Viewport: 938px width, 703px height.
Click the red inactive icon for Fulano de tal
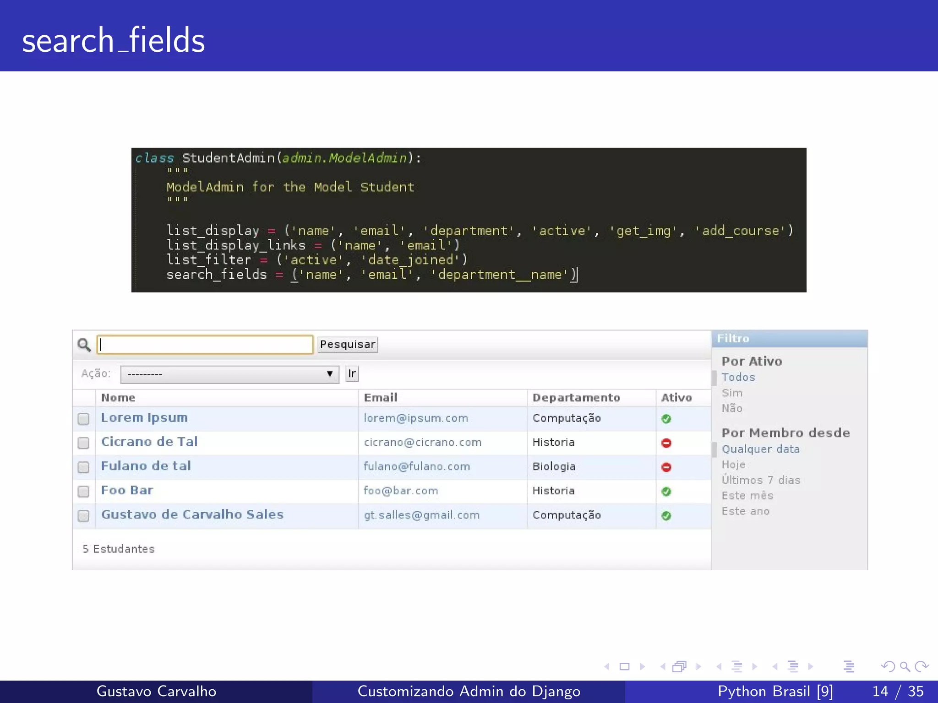(x=666, y=467)
